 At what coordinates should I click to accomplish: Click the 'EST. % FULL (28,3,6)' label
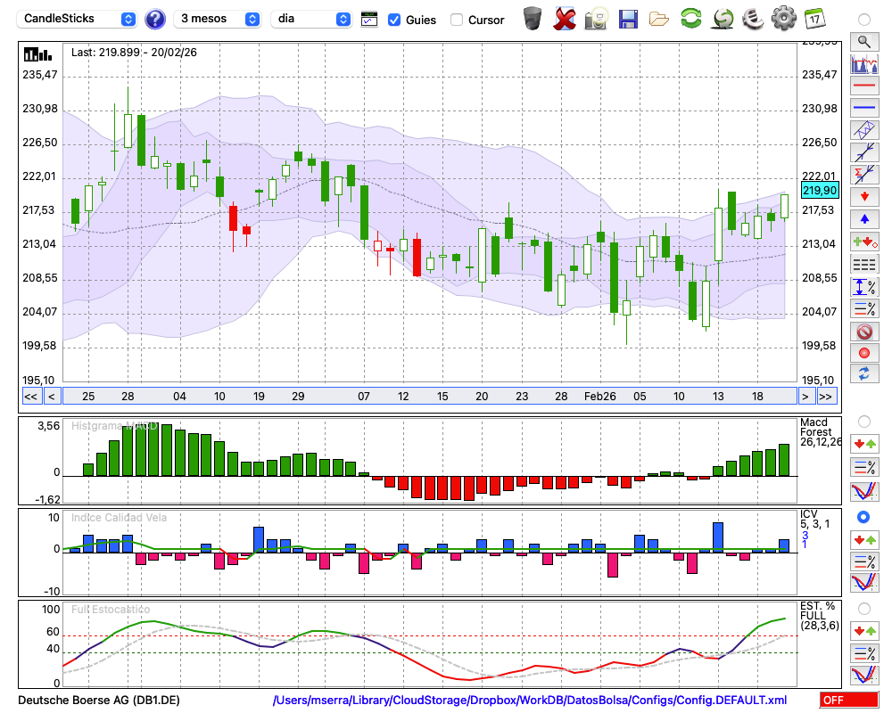pos(820,616)
